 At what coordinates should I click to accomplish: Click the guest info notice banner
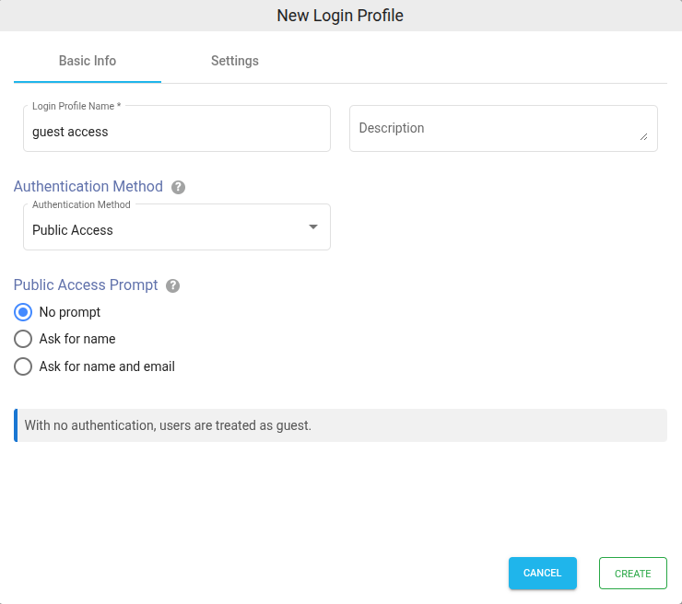click(341, 425)
